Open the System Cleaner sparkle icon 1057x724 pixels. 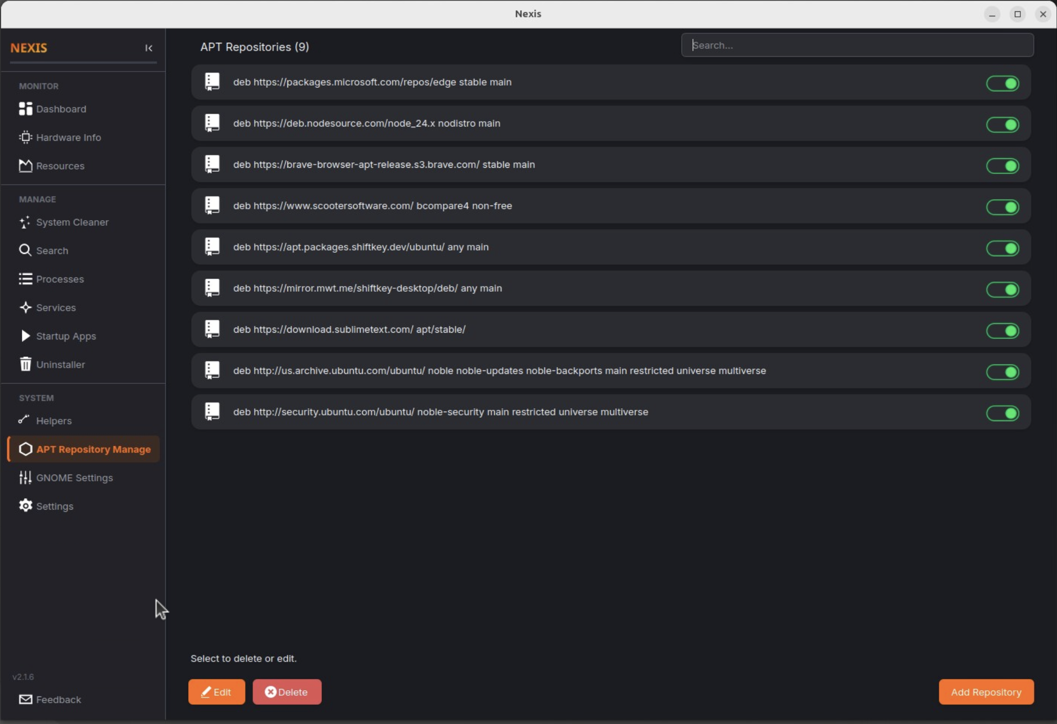(24, 222)
